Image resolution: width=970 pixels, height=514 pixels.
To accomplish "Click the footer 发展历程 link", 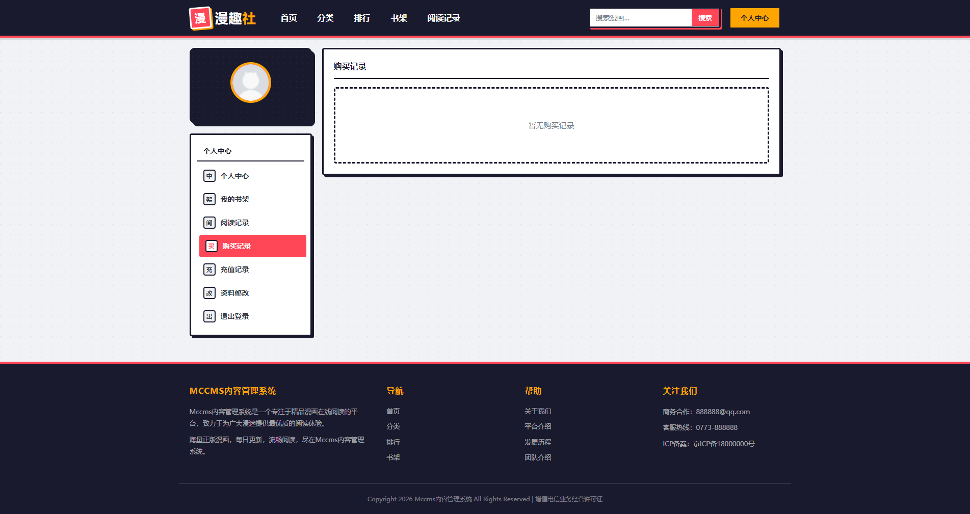I will point(538,442).
